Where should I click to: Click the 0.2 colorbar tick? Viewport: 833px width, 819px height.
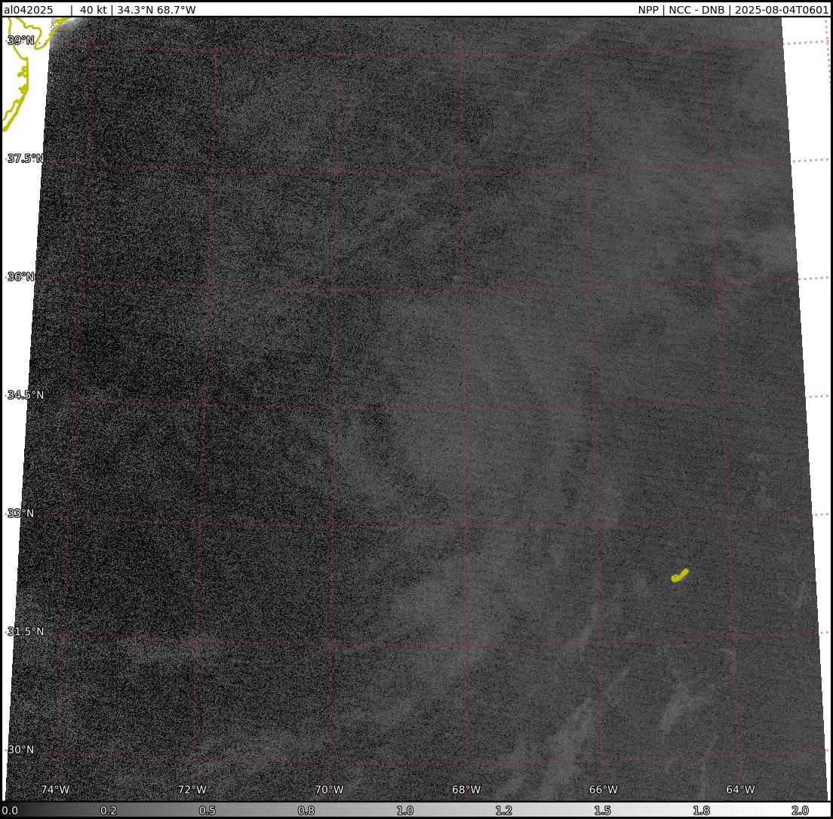(x=109, y=811)
